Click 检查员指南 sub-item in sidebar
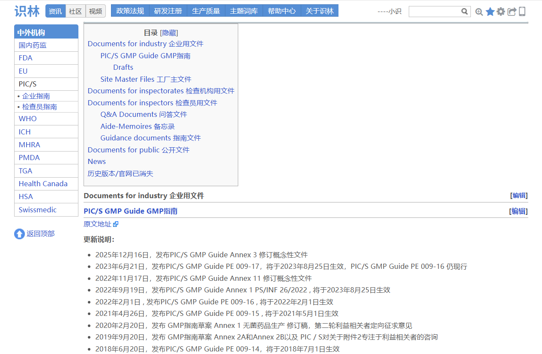 [x=39, y=107]
